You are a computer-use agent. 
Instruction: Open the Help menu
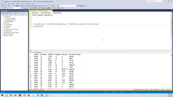click(33, 4)
